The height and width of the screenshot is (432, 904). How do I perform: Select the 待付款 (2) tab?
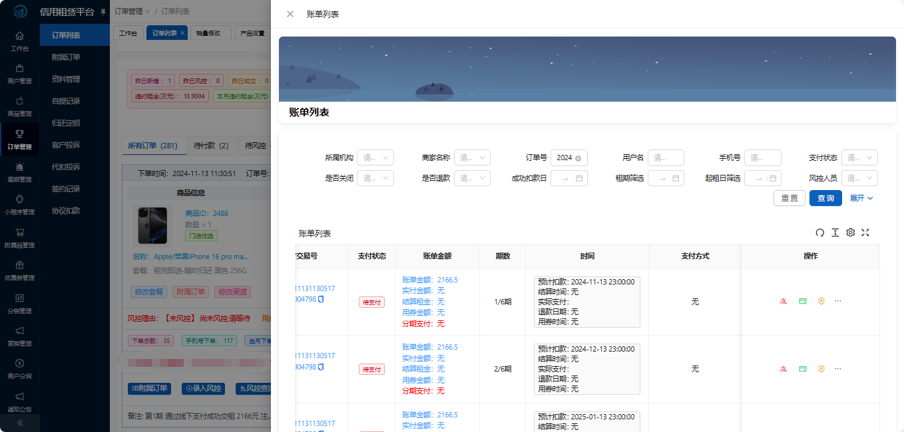(x=211, y=146)
